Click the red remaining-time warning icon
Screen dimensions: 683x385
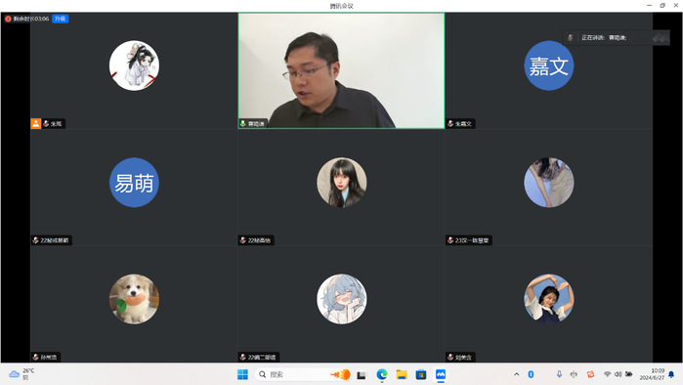coord(8,19)
